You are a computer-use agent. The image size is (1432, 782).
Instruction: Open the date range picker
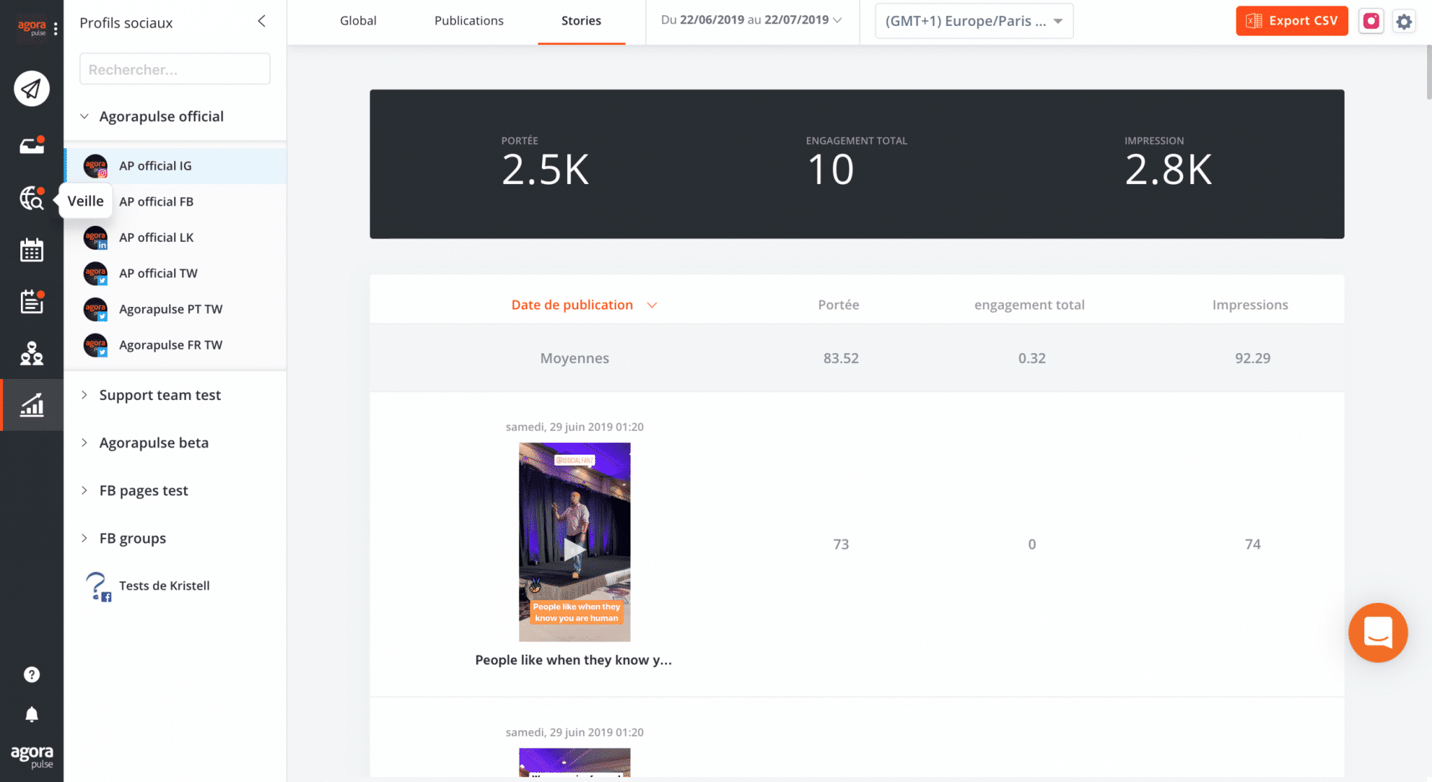pos(751,20)
